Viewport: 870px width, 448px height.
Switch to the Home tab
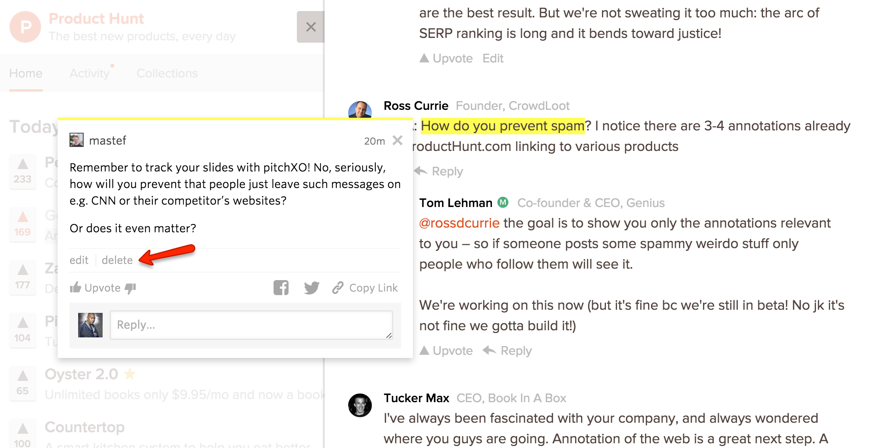26,73
